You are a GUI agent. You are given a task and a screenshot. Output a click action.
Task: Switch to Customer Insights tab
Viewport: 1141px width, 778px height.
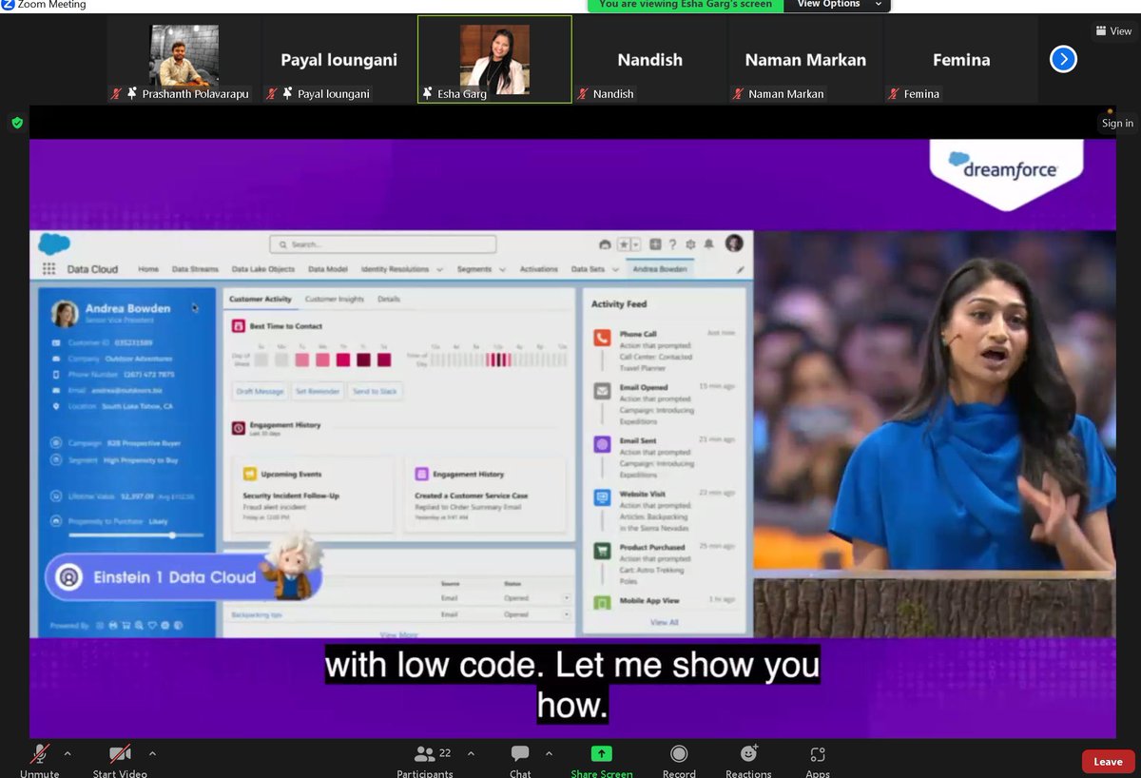click(335, 299)
